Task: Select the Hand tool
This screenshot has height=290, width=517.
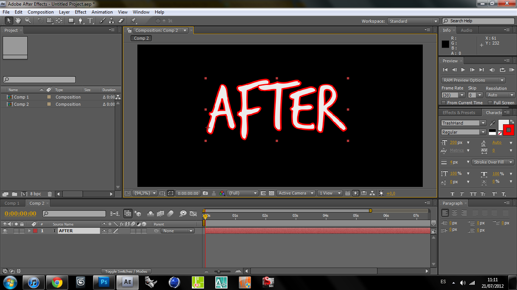Action: coord(17,21)
